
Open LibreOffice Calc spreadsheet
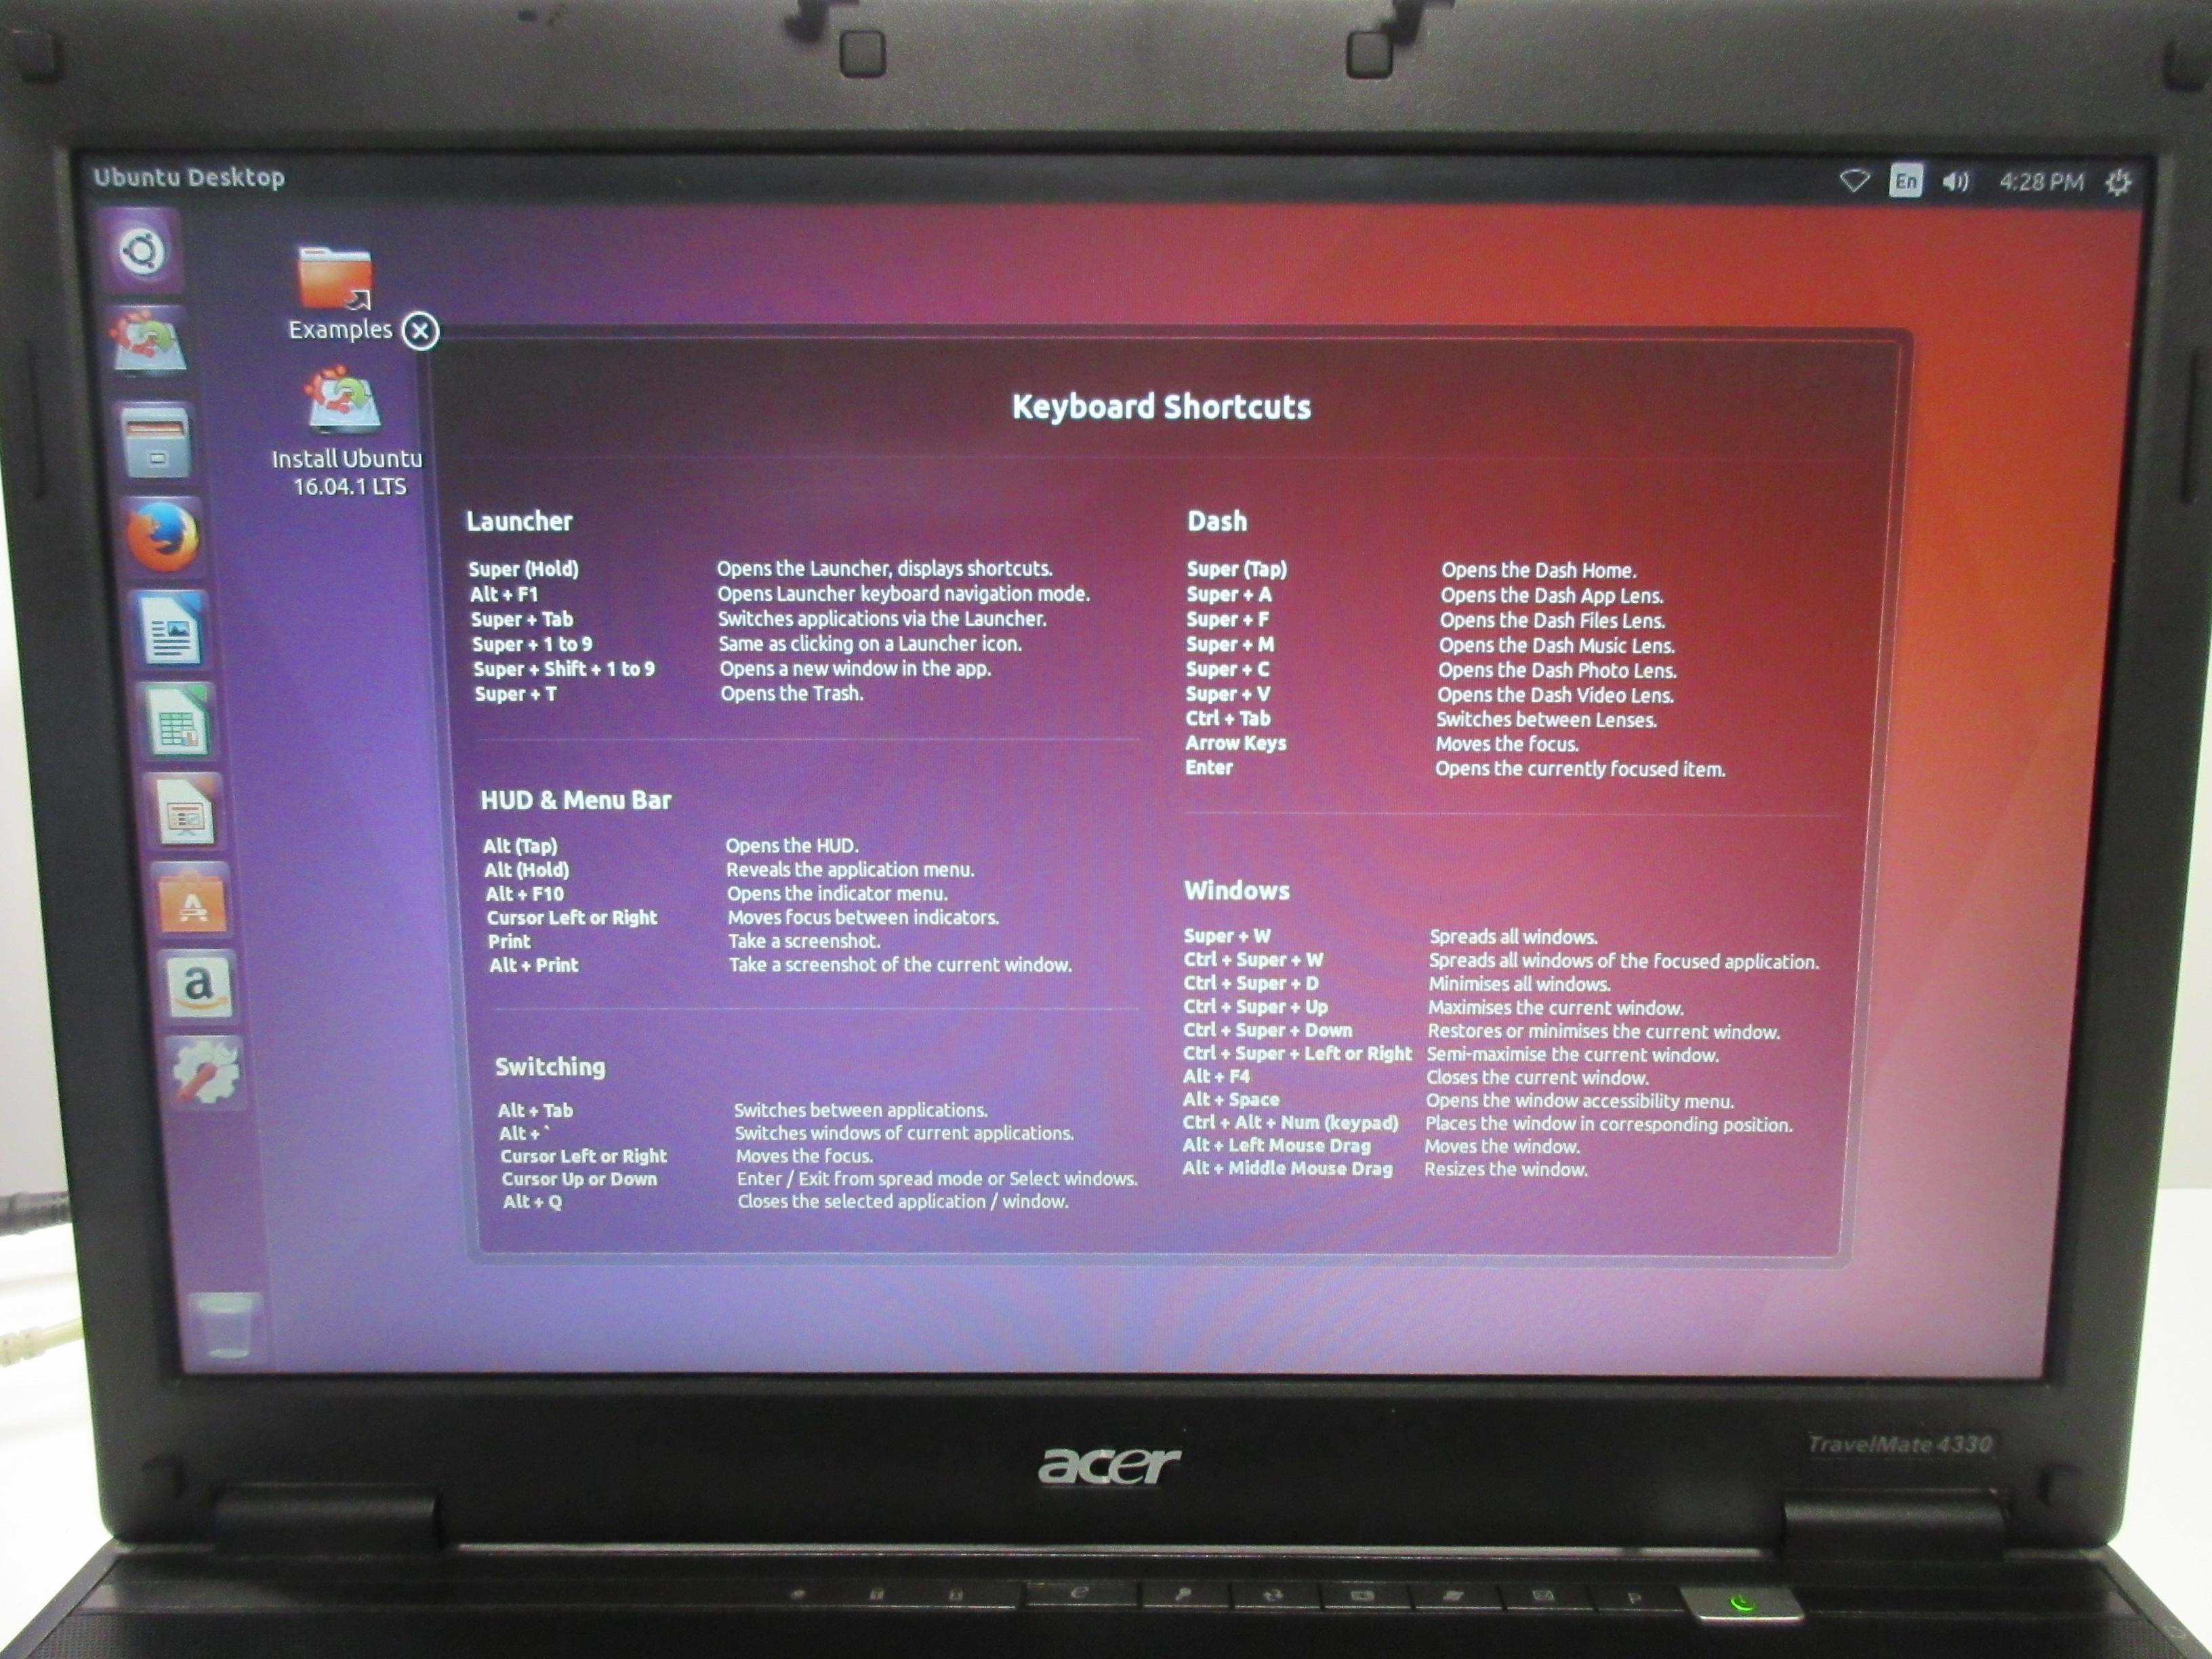pos(179,721)
